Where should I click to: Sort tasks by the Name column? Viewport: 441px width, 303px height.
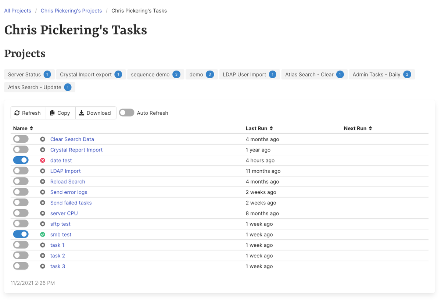pyautogui.click(x=23, y=128)
